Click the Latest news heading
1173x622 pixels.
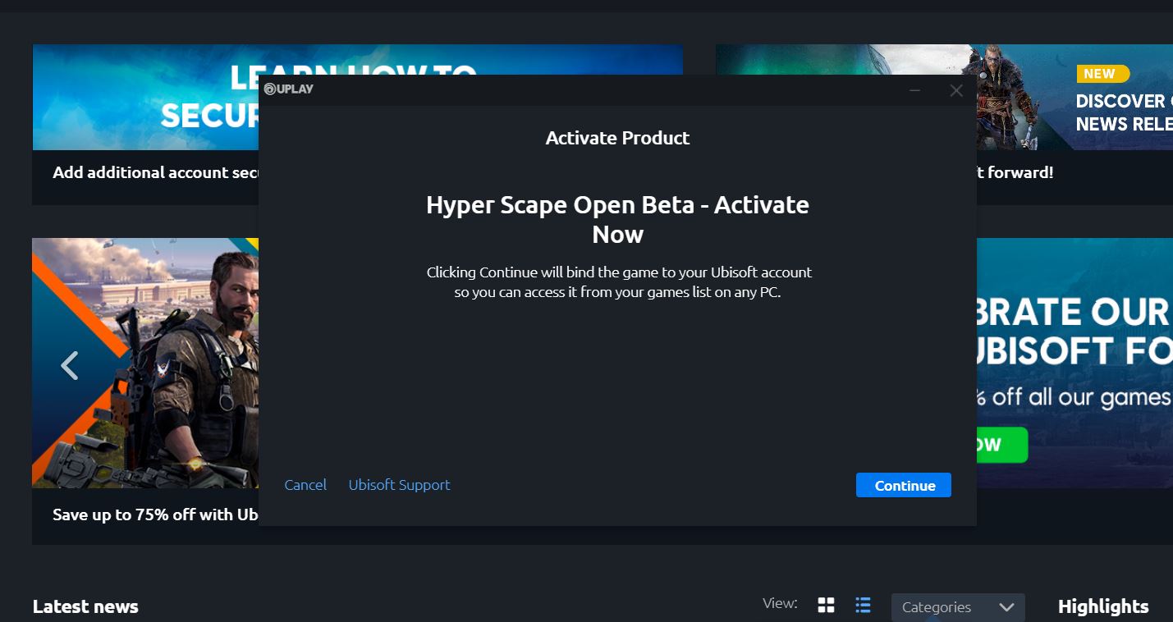click(x=85, y=606)
